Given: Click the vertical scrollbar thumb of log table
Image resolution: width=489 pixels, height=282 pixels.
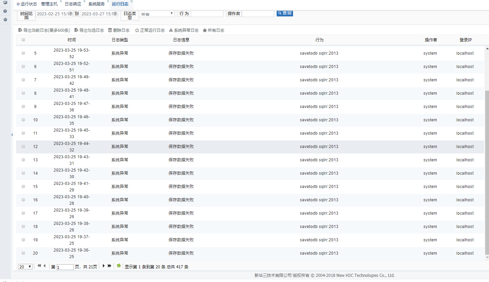Looking at the screenshot, I should point(487,173).
